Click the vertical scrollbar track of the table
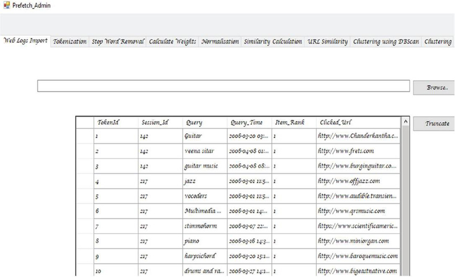Image resolution: width=455 pixels, height=277 pixels. pyautogui.click(x=406, y=201)
